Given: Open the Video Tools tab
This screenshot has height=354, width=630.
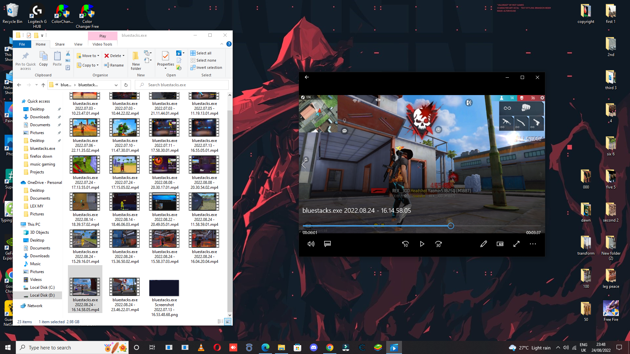Looking at the screenshot, I should pos(102,44).
